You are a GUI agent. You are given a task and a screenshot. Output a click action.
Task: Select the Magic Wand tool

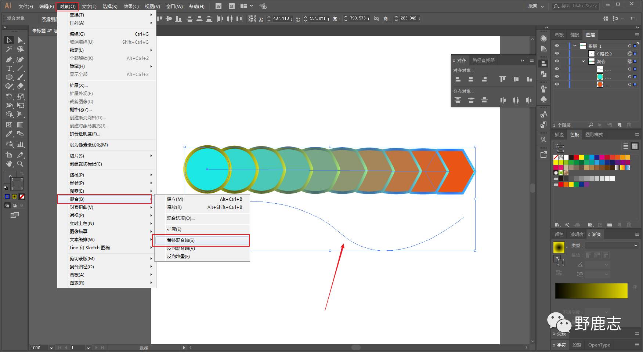pyautogui.click(x=9, y=49)
